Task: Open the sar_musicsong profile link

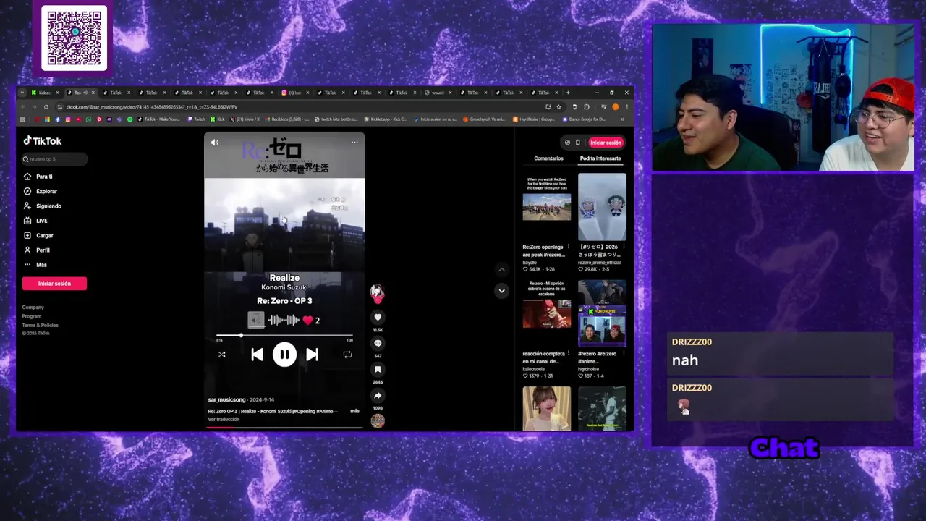Action: 226,400
